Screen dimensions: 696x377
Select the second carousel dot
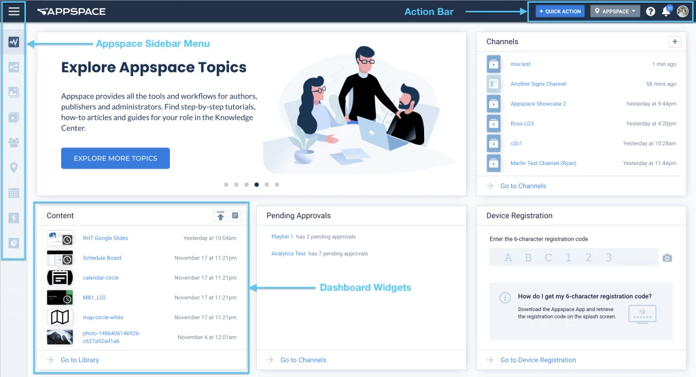click(236, 185)
